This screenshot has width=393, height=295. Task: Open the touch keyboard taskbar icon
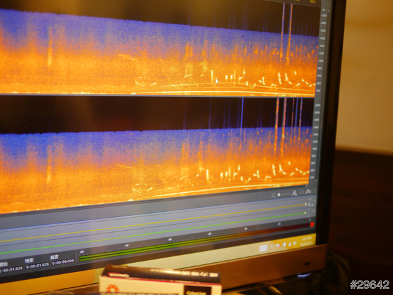(x=263, y=248)
